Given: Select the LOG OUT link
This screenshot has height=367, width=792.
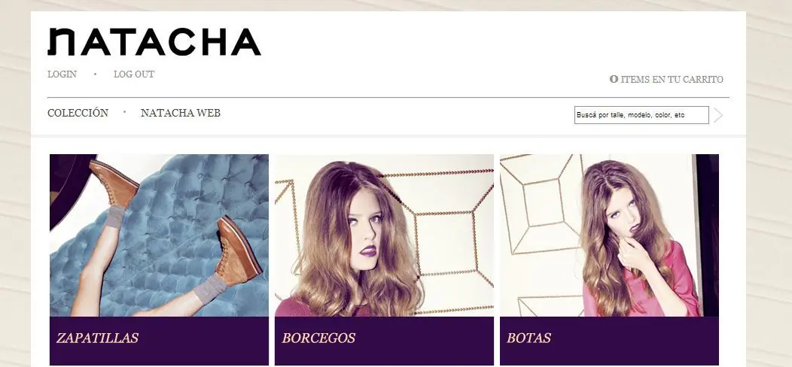Looking at the screenshot, I should point(134,74).
